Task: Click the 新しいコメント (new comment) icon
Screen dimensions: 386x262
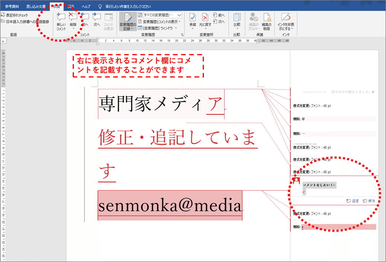Action: 61,17
